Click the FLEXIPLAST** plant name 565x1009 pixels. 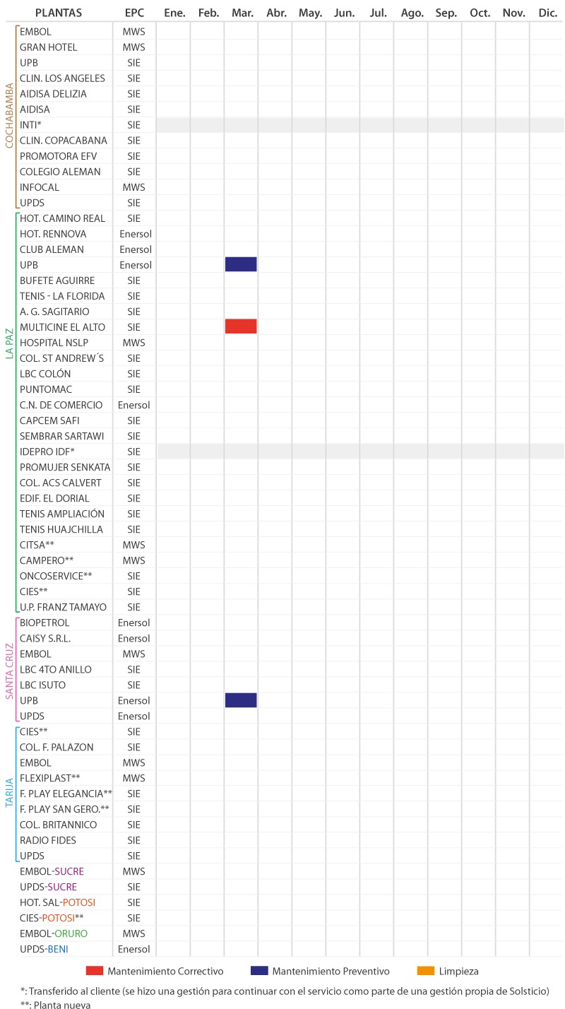tap(50, 778)
